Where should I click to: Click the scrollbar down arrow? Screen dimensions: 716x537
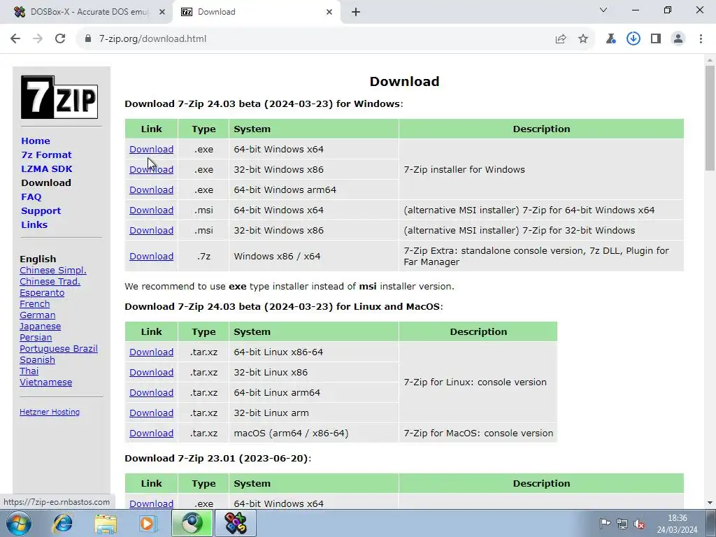click(x=710, y=503)
